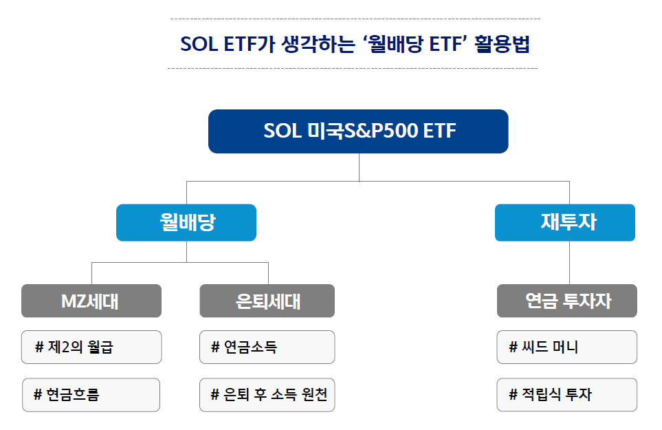Select the blue 재투자 node
The image size is (662, 430).
[x=565, y=223]
